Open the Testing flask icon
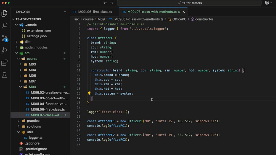The width and height of the screenshot is (276, 155). 4,75
